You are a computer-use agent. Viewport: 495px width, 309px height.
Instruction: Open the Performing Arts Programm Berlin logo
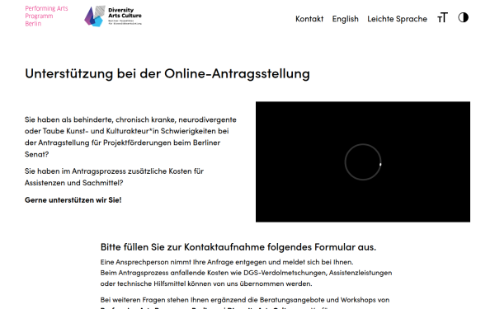(x=46, y=16)
